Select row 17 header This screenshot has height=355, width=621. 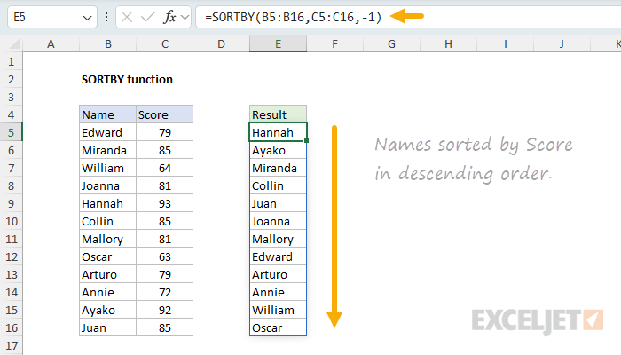[x=11, y=345]
